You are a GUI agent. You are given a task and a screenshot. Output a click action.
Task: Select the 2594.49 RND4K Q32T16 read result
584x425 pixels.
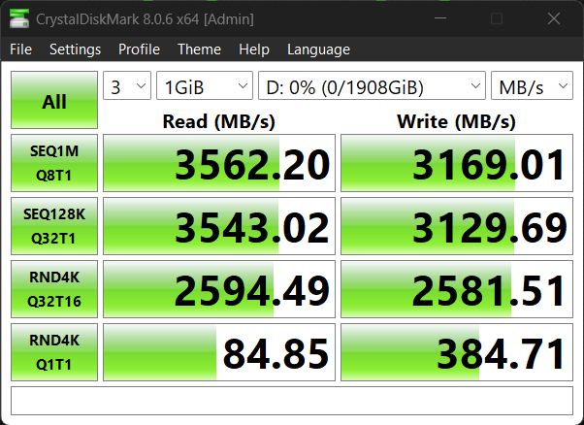[219, 289]
